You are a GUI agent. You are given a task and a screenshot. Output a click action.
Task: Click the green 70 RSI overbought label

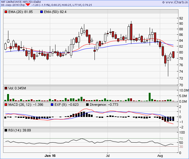tap(181, 139)
